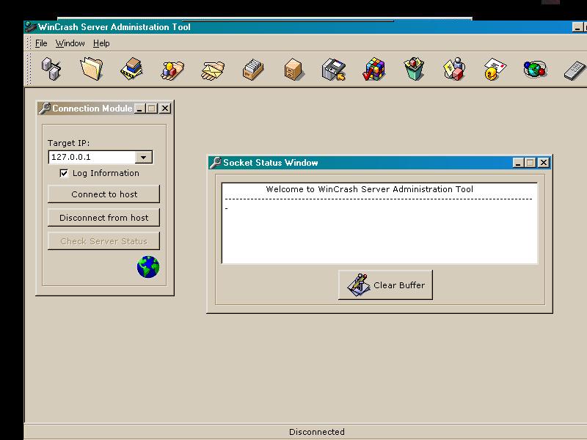Click the hand holding envelope toolbar icon
587x440 pixels.
(213, 70)
